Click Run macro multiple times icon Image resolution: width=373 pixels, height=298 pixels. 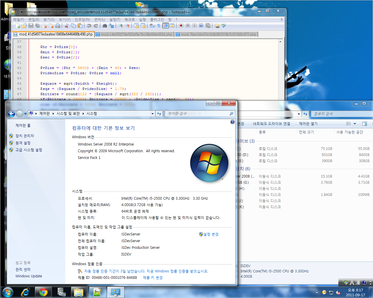click(201, 26)
